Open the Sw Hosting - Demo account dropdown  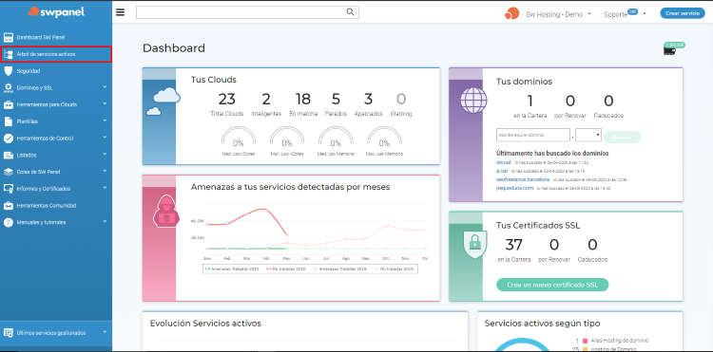[558, 14]
